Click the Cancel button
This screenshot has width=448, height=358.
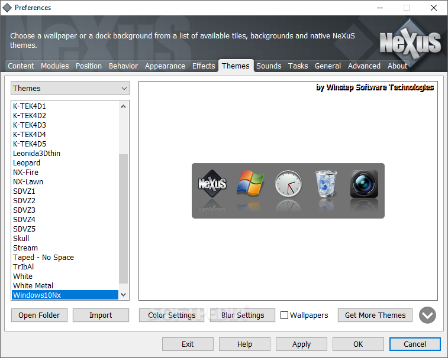point(415,344)
